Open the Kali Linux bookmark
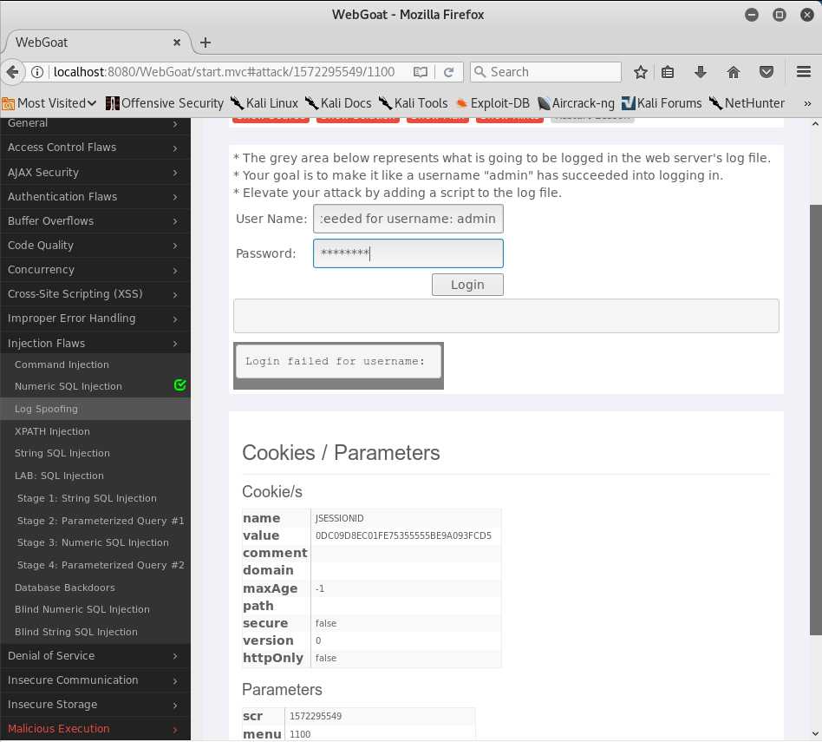822x742 pixels. [264, 103]
